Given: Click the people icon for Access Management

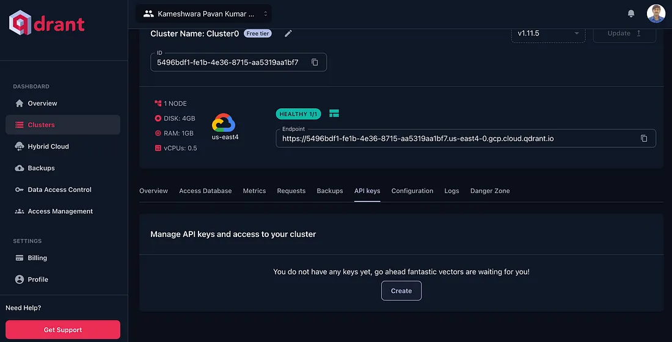Looking at the screenshot, I should tap(20, 211).
